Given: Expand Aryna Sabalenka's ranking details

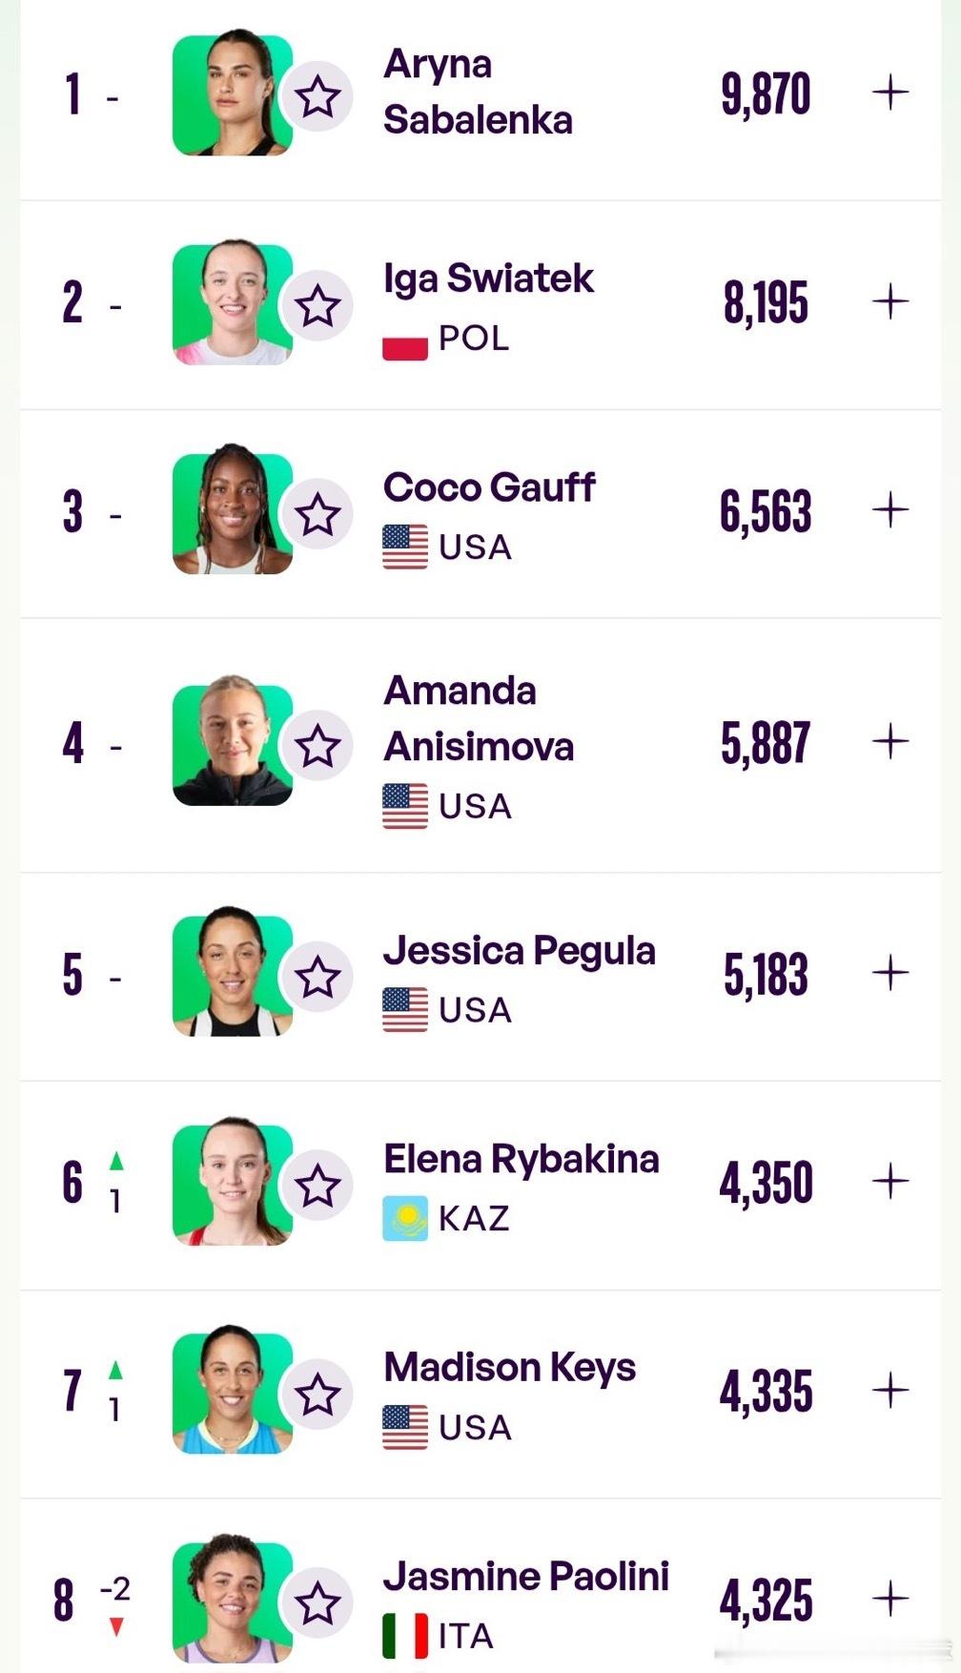Looking at the screenshot, I should 890,93.
